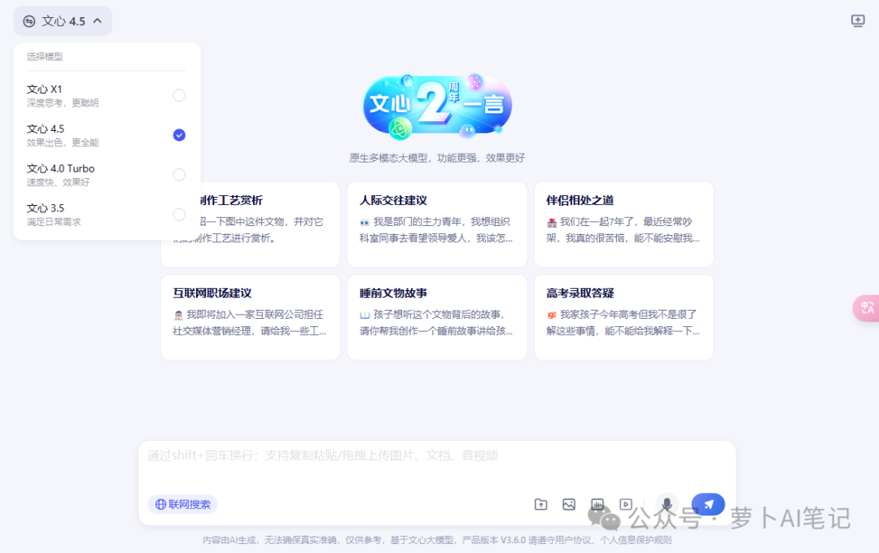This screenshot has height=553, width=879.
Task: Click the new conversation icon at top right
Action: tap(858, 21)
